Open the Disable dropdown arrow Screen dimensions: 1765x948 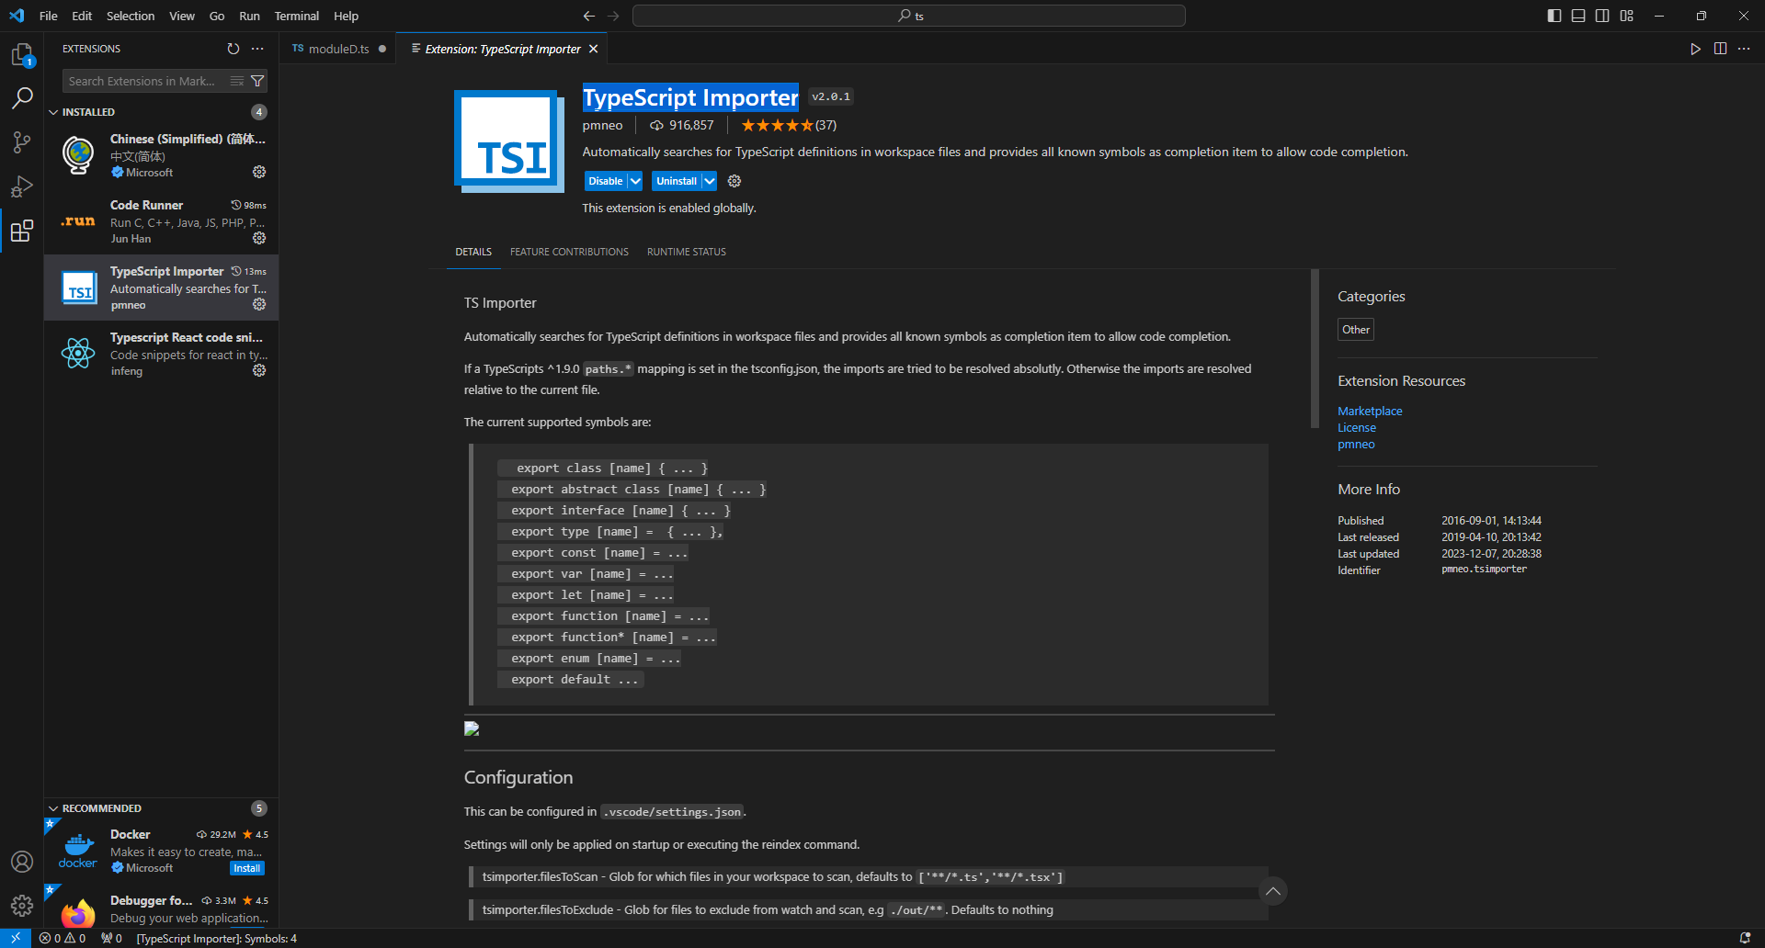tap(635, 181)
